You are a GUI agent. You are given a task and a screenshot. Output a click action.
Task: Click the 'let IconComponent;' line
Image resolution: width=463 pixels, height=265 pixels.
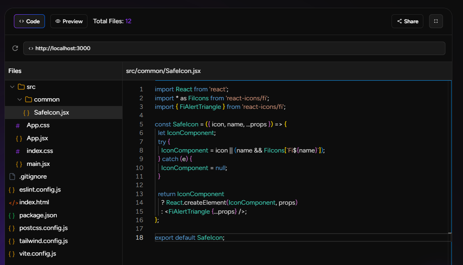coord(187,133)
